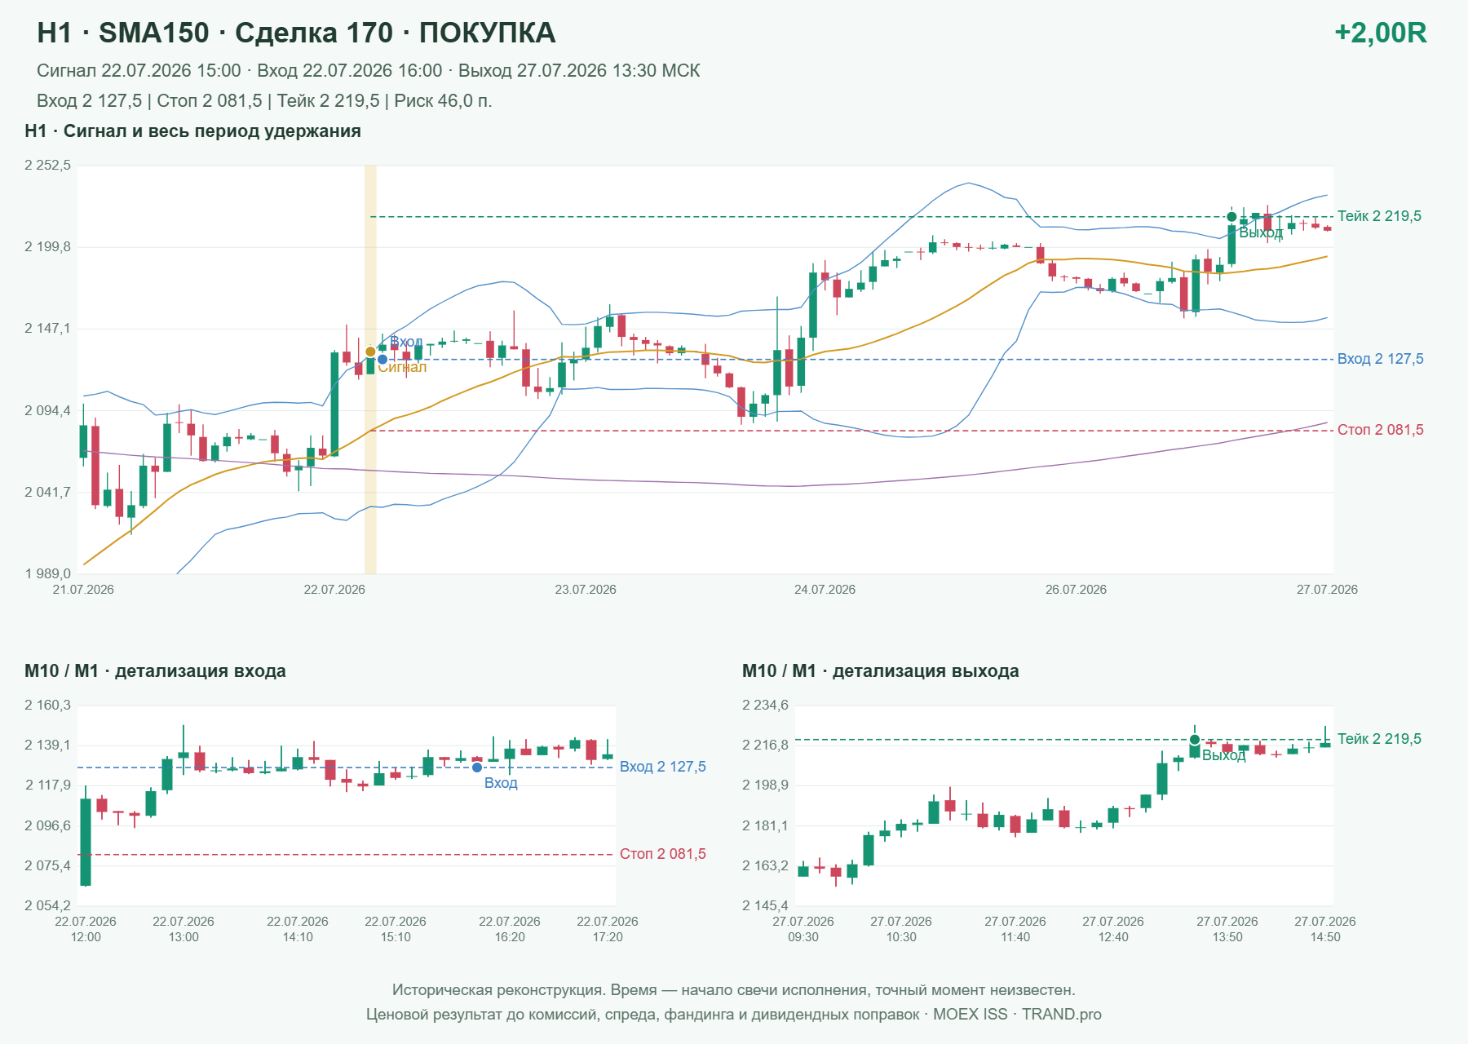This screenshot has width=1468, height=1044.
Task: Click the signal/entry/exit timestamps line
Action: pos(368,71)
